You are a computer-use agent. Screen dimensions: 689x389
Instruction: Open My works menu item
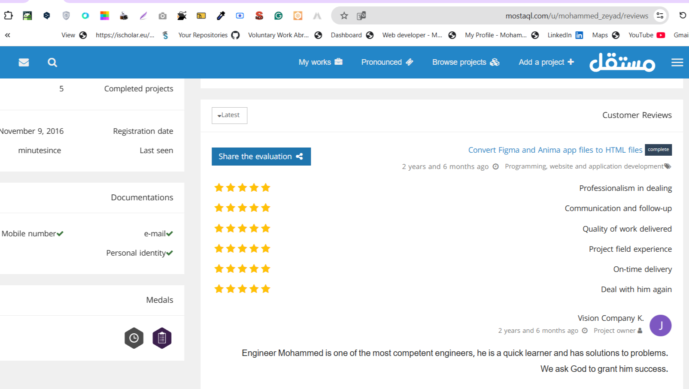pos(320,62)
